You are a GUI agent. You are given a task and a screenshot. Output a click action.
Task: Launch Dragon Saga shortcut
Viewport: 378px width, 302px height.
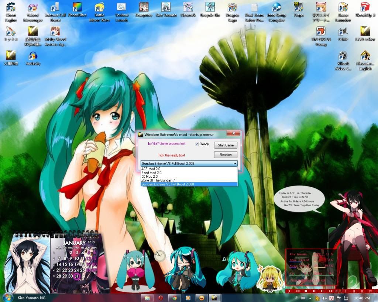232,13
